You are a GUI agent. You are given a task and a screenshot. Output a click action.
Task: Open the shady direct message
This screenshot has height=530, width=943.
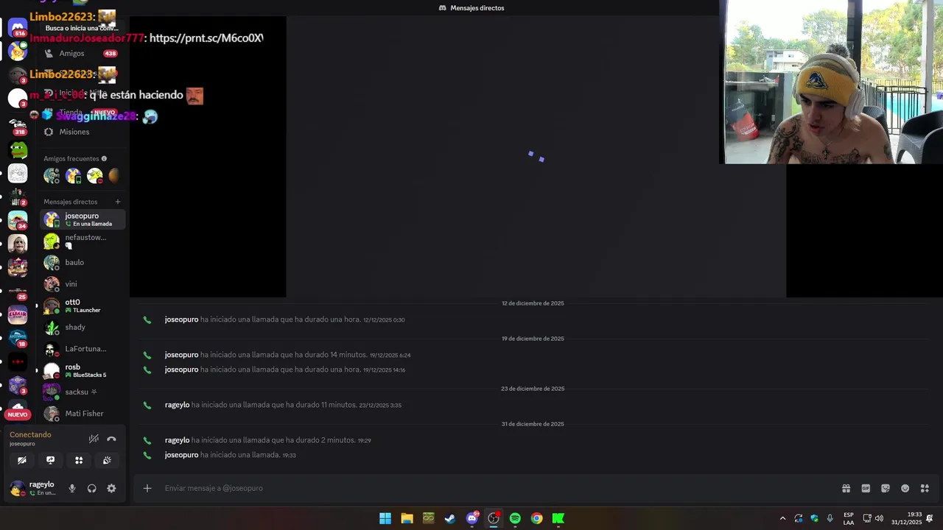(x=82, y=327)
